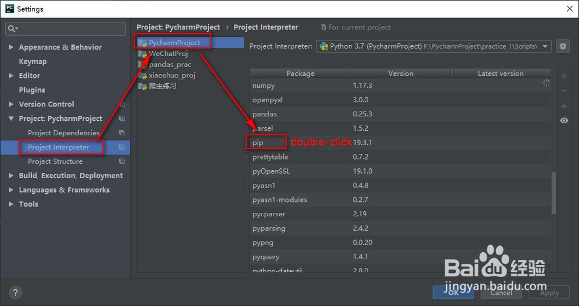The height and width of the screenshot is (306, 579).
Task: Select the pypng package row
Action: (400, 242)
